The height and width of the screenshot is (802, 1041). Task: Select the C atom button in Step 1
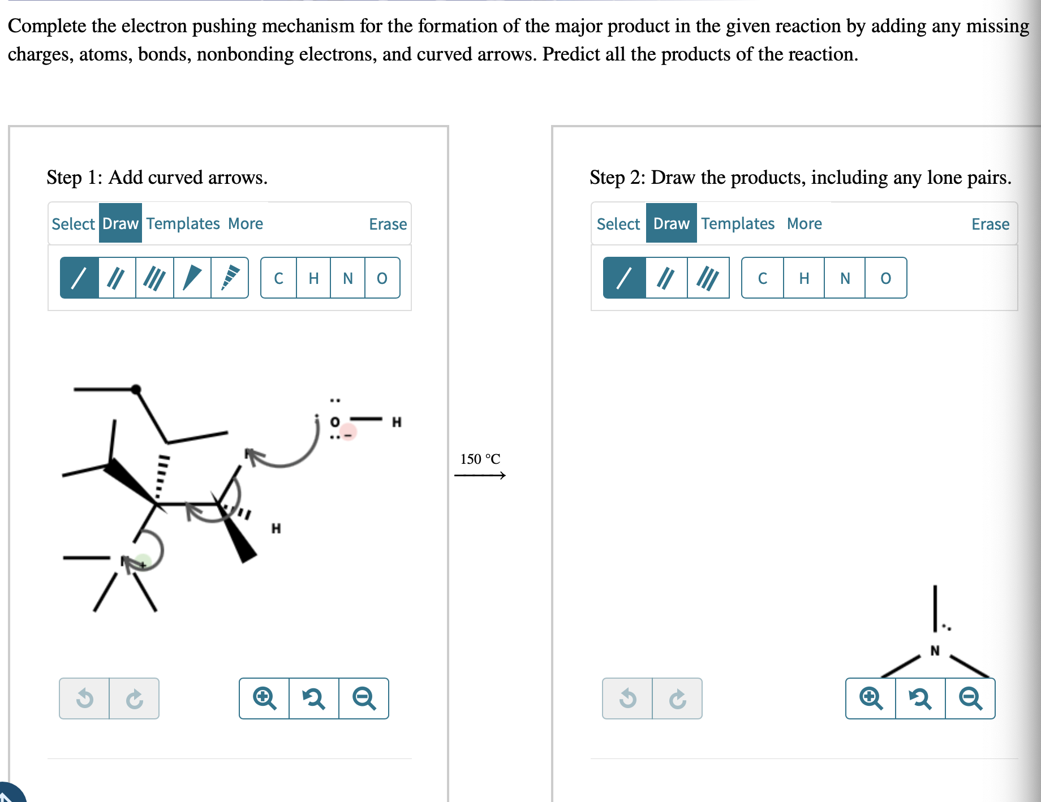(278, 278)
